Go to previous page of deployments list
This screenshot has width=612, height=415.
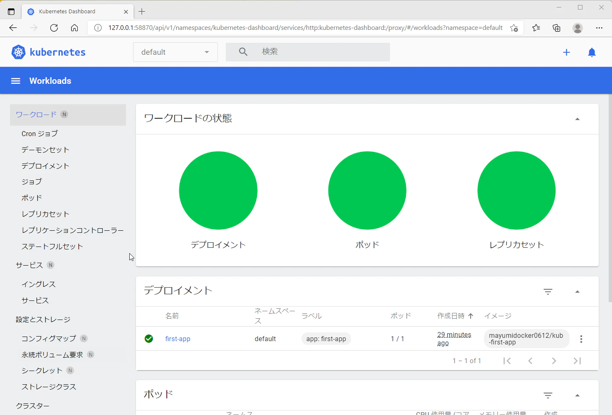(530, 361)
